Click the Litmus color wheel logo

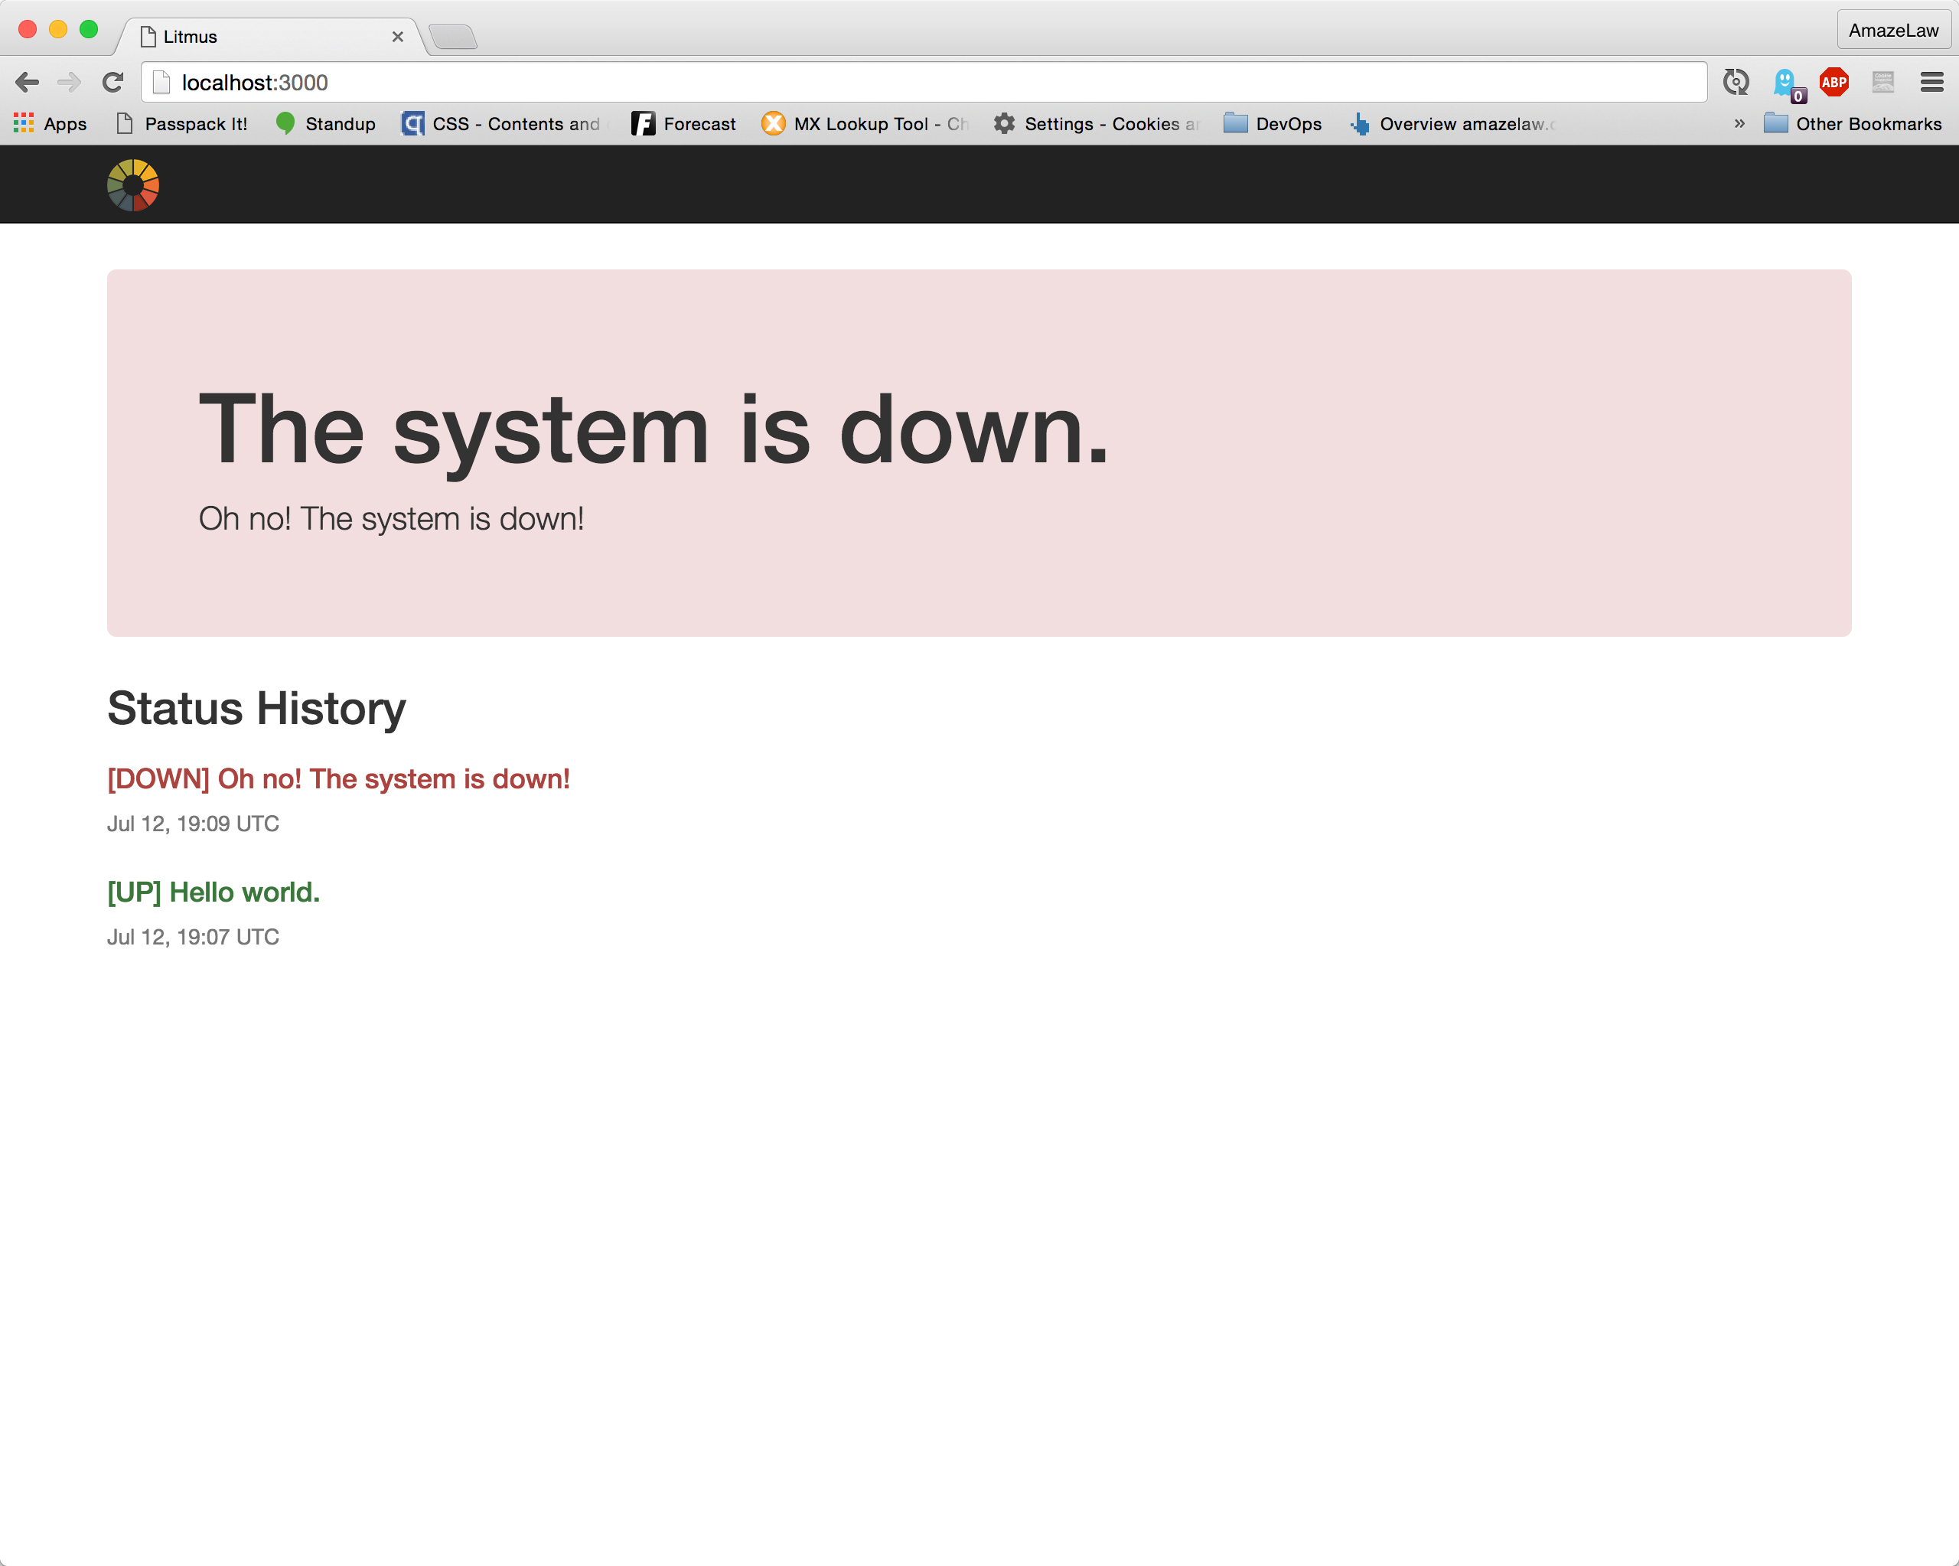(132, 185)
